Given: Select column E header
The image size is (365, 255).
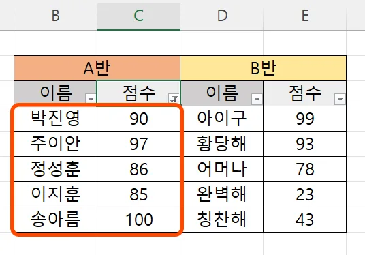Looking at the screenshot, I should click(x=305, y=16).
